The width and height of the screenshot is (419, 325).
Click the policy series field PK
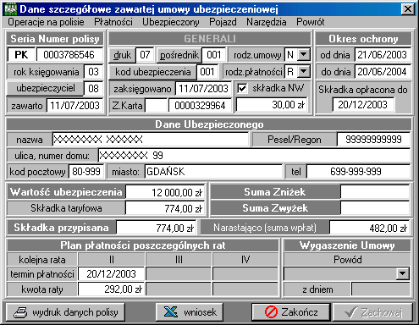tap(21, 54)
